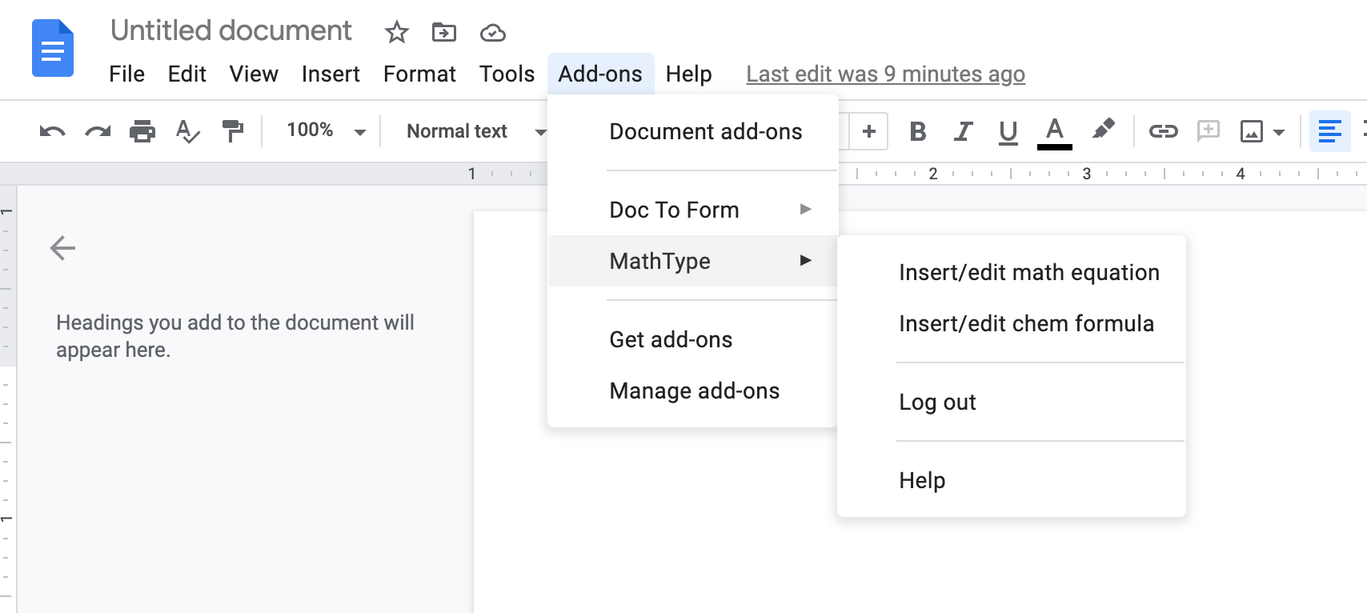The width and height of the screenshot is (1367, 613).
Task: Choose Insert/edit math equation
Action: (x=1028, y=273)
